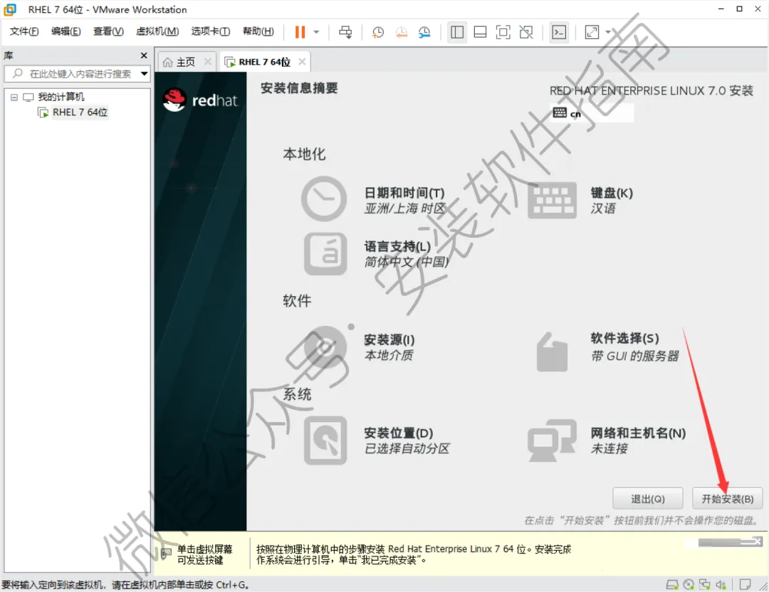Click the 语言支持(L) label
The image size is (769, 592).
tap(397, 246)
